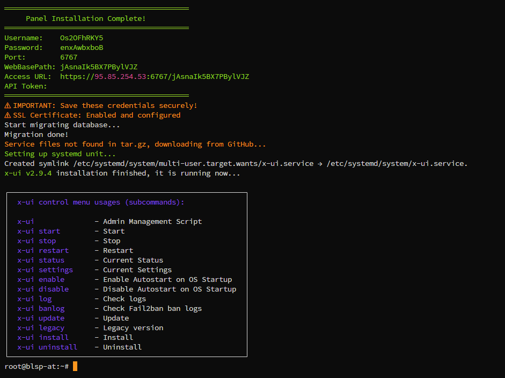
Task: Click the warning icon beside IMPORTANT message
Action: 8,106
